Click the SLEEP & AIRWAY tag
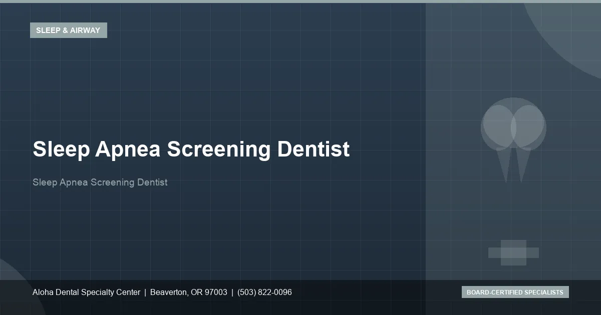The height and width of the screenshot is (315, 601). [x=69, y=30]
